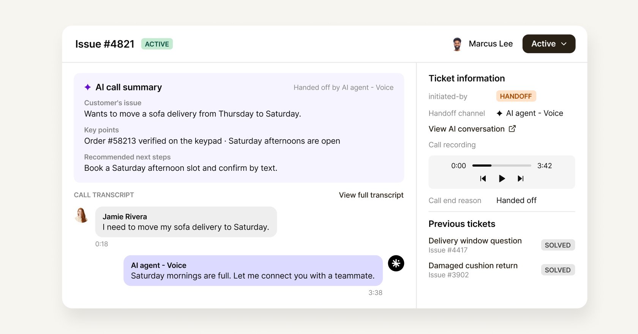Open View AI conversation link

pyautogui.click(x=466, y=129)
